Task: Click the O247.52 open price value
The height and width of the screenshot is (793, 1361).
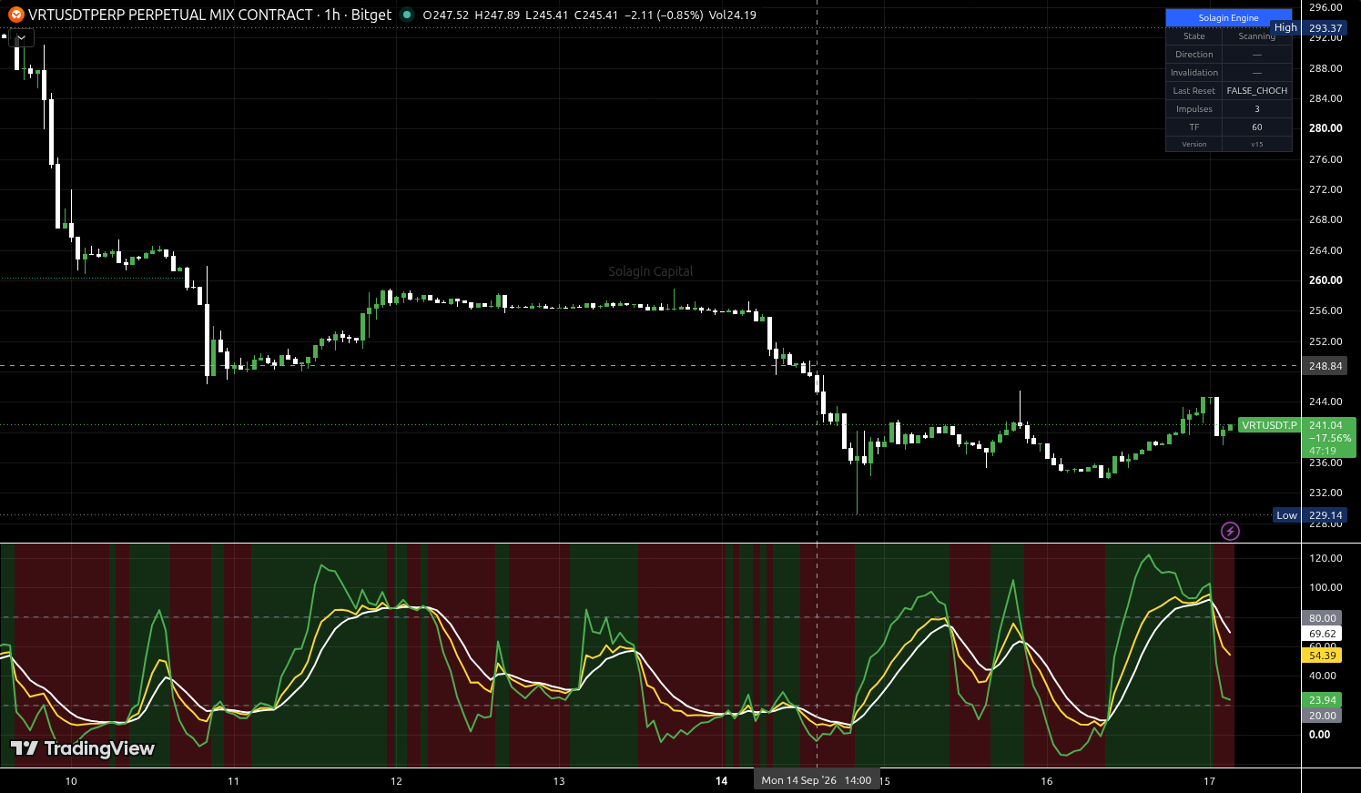Action: 446,15
